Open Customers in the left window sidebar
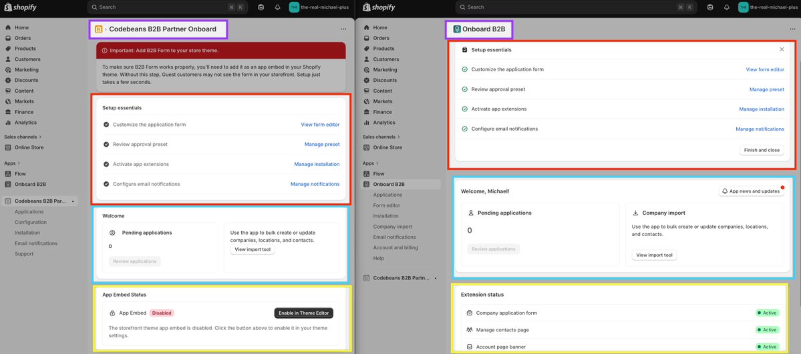The image size is (801, 354). click(27, 59)
